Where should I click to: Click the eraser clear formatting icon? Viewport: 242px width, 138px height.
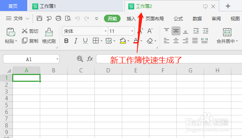click(x=150, y=41)
